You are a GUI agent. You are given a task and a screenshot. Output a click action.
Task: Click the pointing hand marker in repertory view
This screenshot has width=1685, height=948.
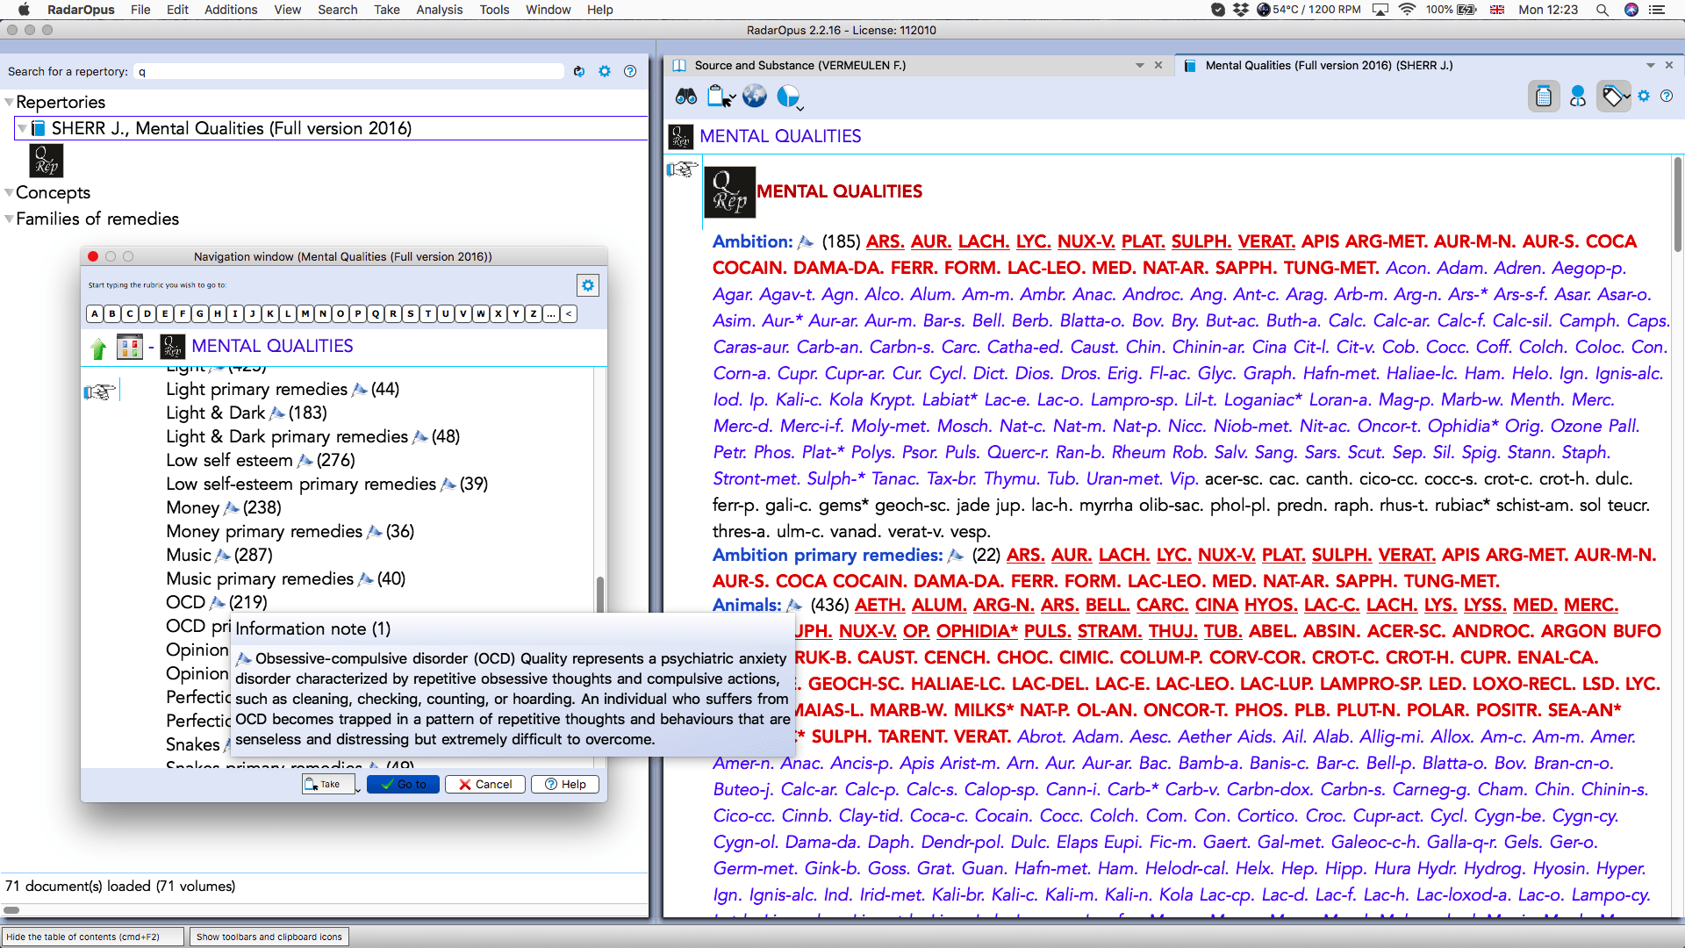[682, 169]
